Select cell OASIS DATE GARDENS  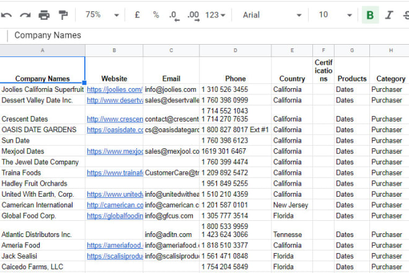(42, 130)
